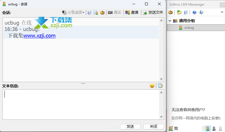The height and width of the screenshot is (132, 225).
Task: Set status to online green user
Action: 208,128
